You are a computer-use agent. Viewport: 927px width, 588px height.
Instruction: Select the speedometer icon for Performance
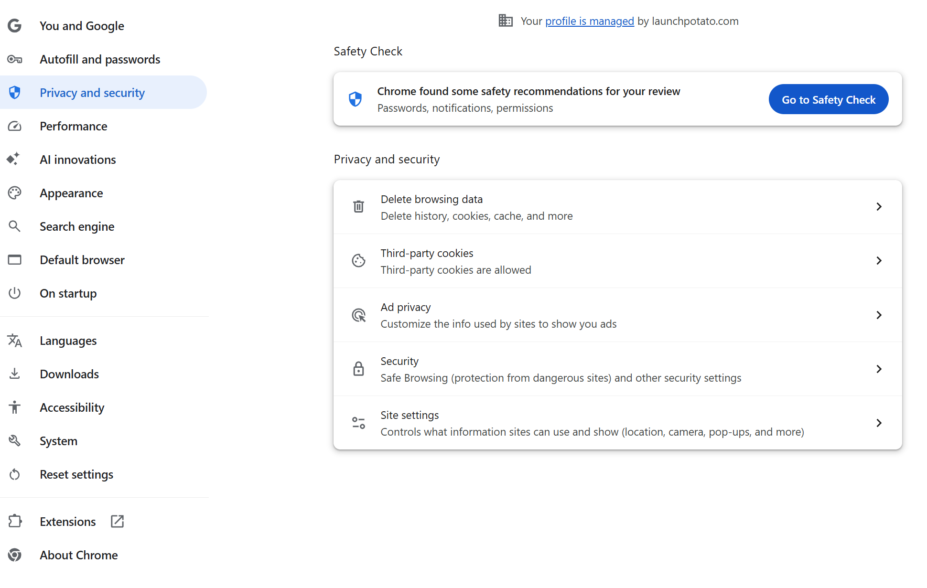coord(14,126)
